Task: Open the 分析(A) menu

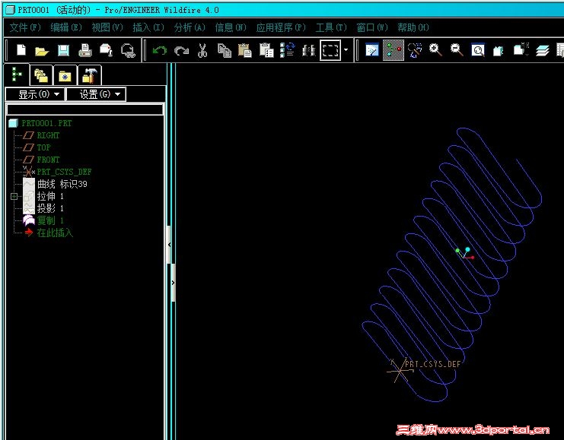Action: [x=190, y=27]
